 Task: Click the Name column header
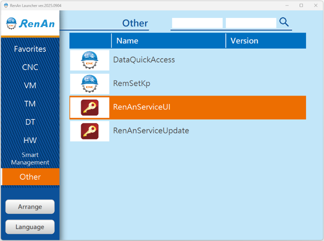[128, 41]
